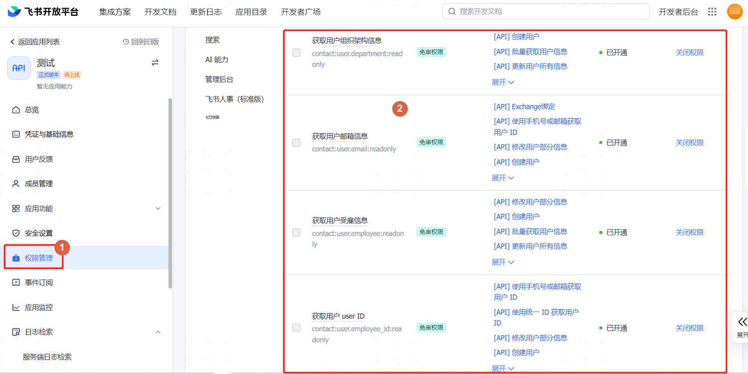Viewport: 748px width, 374px height.
Task: Click scope text contact:user.email:readonly
Action: click(x=354, y=149)
